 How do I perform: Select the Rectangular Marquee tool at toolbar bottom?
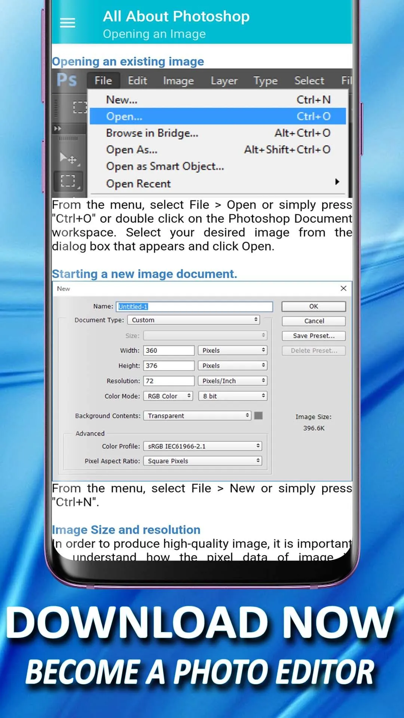tap(68, 181)
